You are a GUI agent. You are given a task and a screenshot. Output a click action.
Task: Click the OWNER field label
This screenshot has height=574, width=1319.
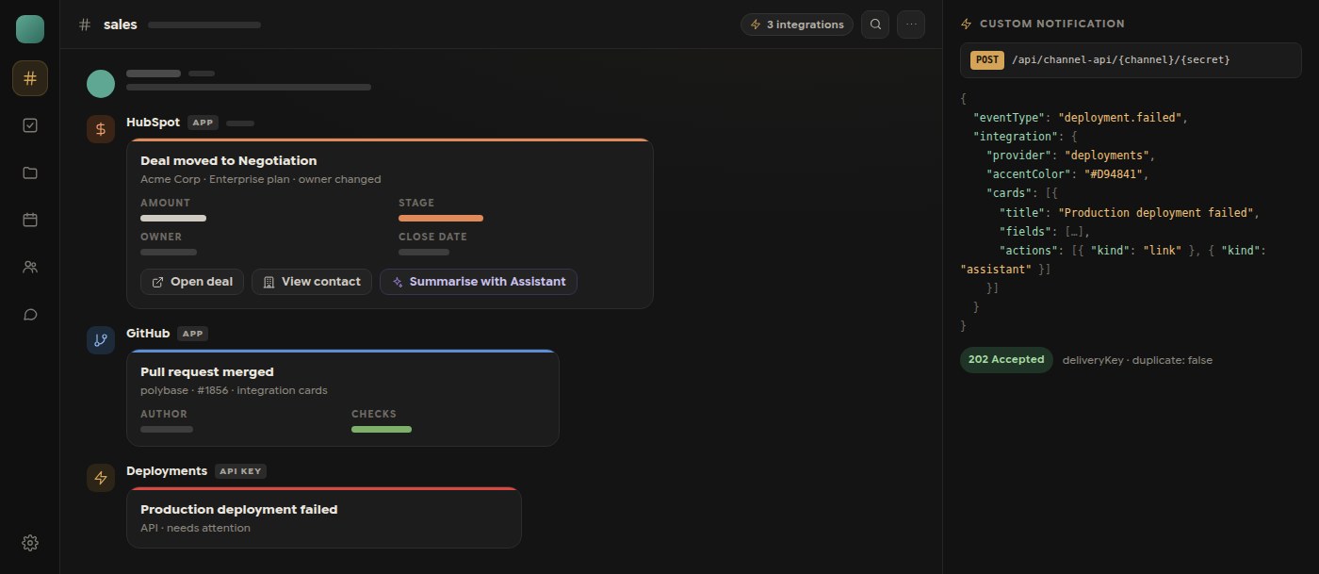[161, 237]
